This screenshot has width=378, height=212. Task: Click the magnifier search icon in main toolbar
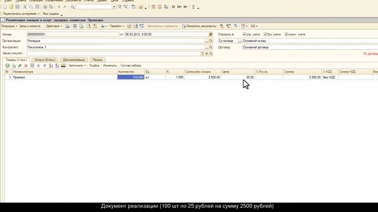coord(73,7)
